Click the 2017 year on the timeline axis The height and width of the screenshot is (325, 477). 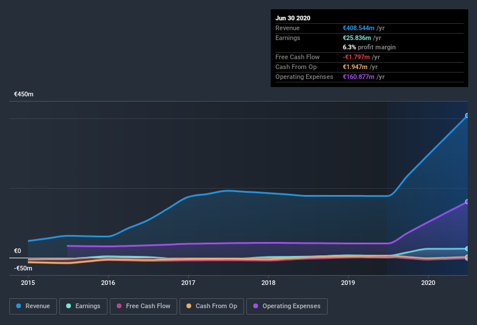click(x=188, y=283)
